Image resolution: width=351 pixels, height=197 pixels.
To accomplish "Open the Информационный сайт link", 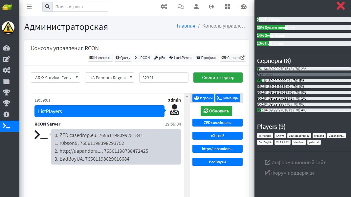I will [295, 163].
